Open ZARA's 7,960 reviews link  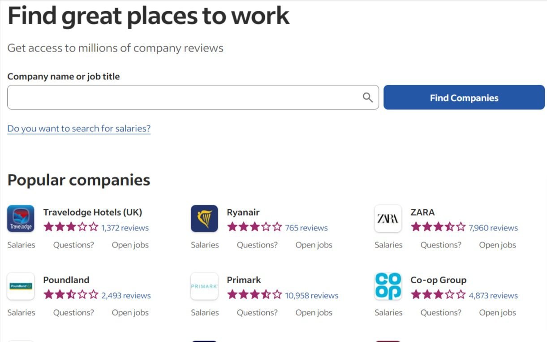click(493, 228)
